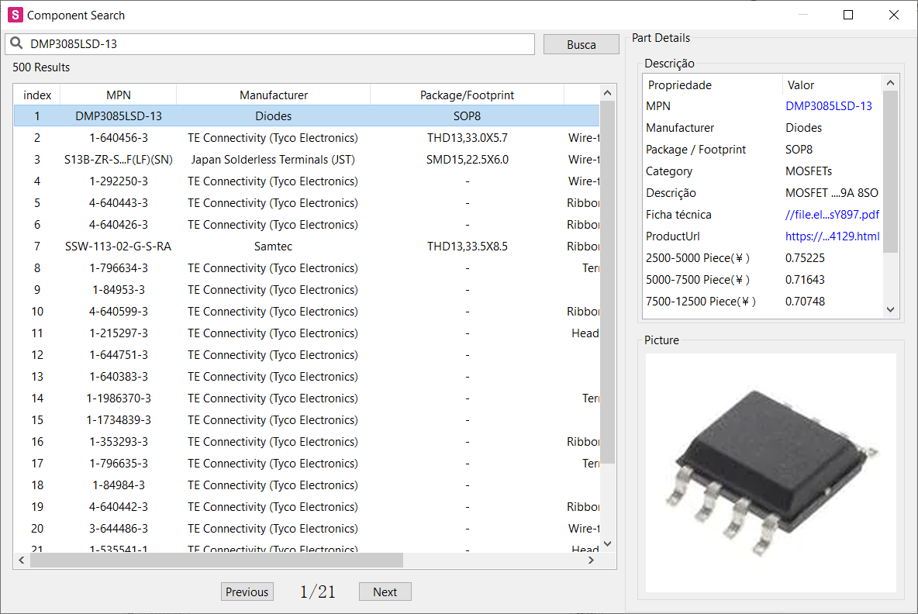The height and width of the screenshot is (614, 918).
Task: Select row S13B-ZR-S...F(LF)(SN)
Action: tap(307, 160)
